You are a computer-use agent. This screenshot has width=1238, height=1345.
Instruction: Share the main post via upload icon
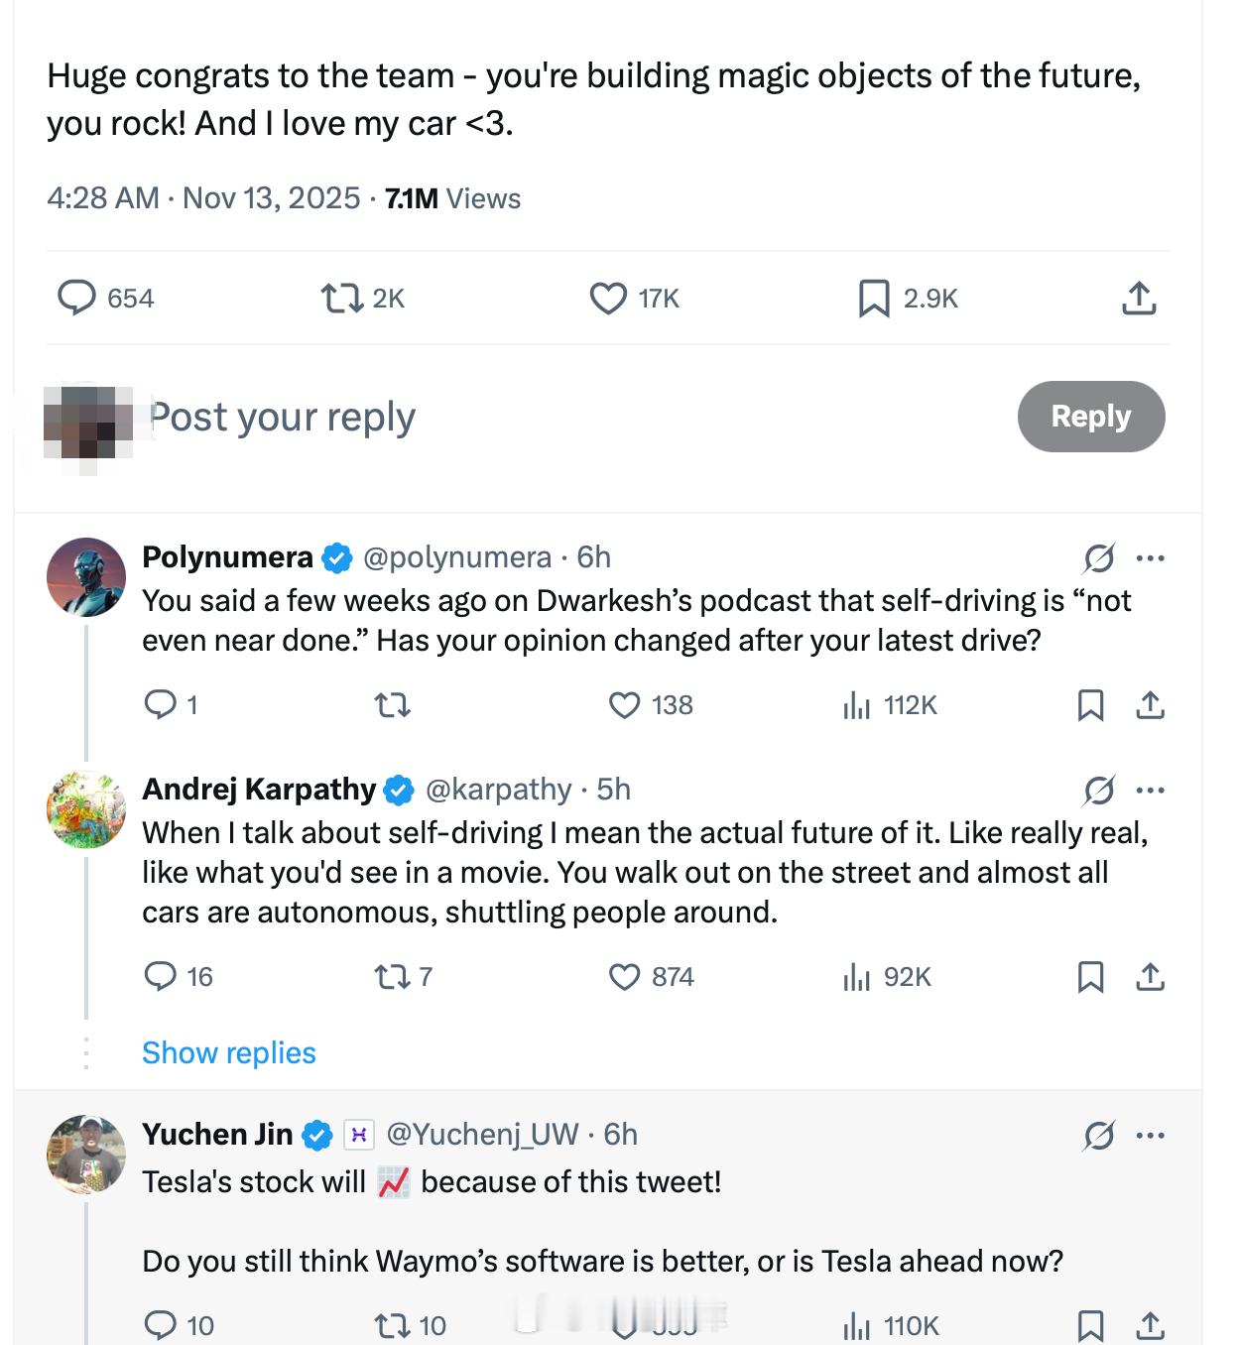[x=1139, y=298]
